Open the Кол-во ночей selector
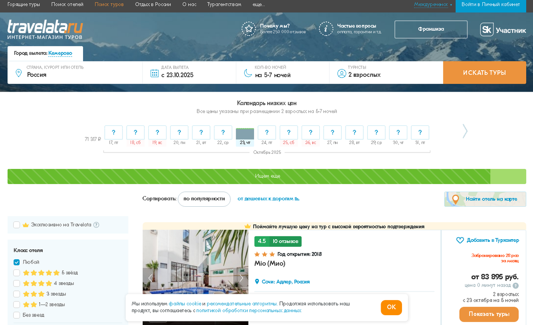This screenshot has width=533, height=325. 282,72
